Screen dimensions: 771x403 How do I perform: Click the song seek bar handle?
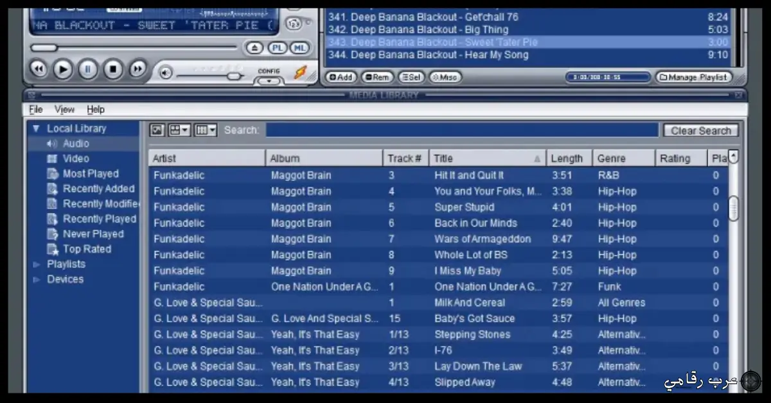(44, 47)
